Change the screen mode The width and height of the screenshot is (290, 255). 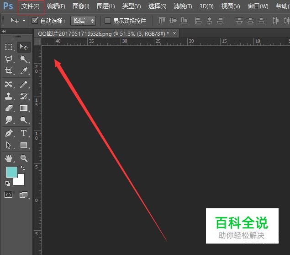point(23,195)
